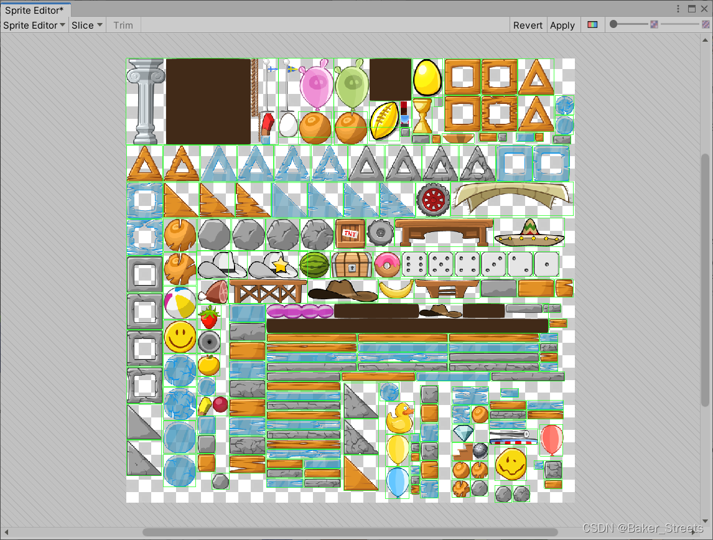713x540 pixels.
Task: Choose the one-dot dice sprite
Action: [547, 264]
